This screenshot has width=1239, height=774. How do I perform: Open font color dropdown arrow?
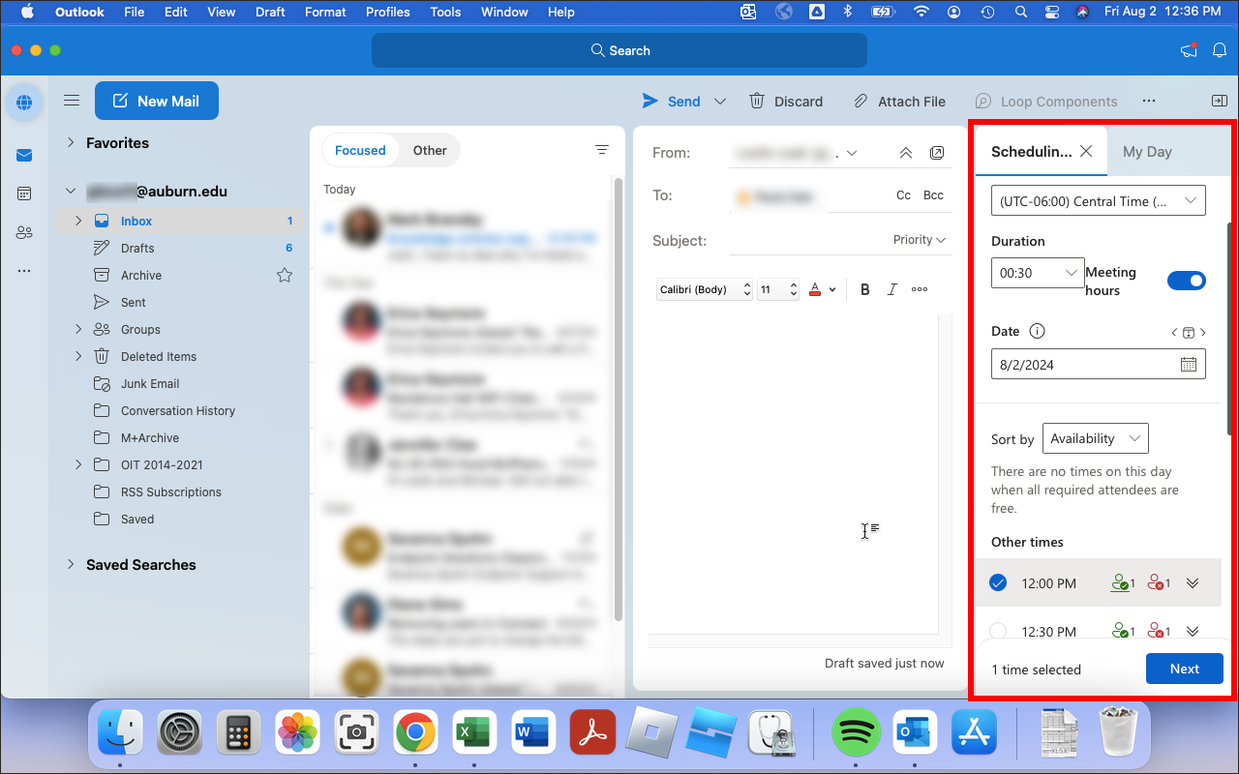832,289
